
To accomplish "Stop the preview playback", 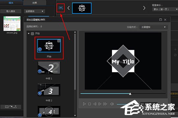I will [90, 104].
